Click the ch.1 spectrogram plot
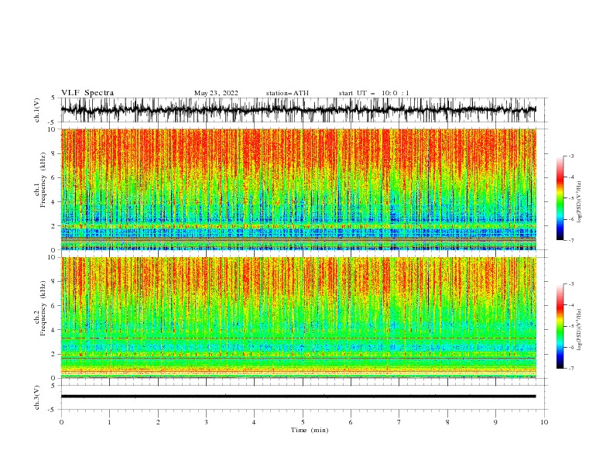 tap(298, 189)
